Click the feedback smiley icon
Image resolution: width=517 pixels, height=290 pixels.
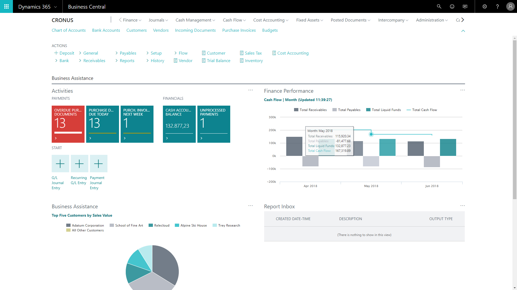coord(452,6)
